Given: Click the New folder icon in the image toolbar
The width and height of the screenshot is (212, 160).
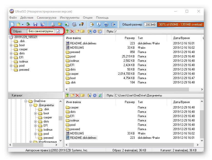Looking at the screenshot, I should point(77,31).
